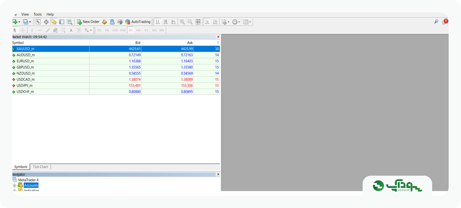Screen dimensions: 461x208
Task: Open the Tools menu
Action: coord(38,14)
